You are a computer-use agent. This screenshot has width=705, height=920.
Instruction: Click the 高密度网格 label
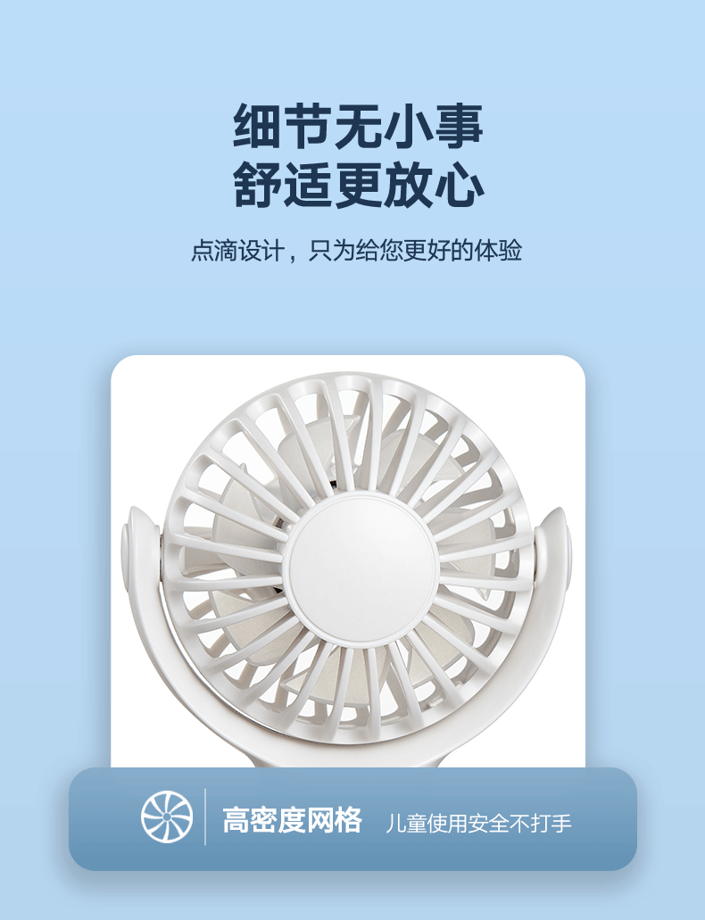pos(292,820)
